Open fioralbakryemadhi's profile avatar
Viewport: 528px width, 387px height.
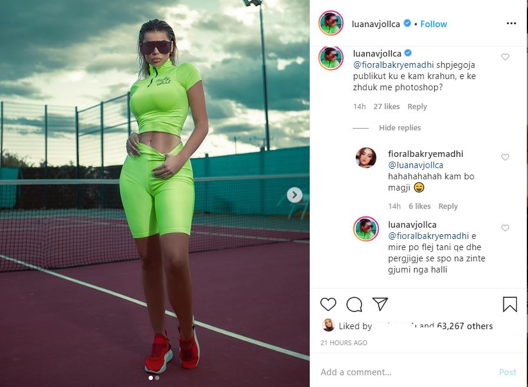(x=366, y=158)
